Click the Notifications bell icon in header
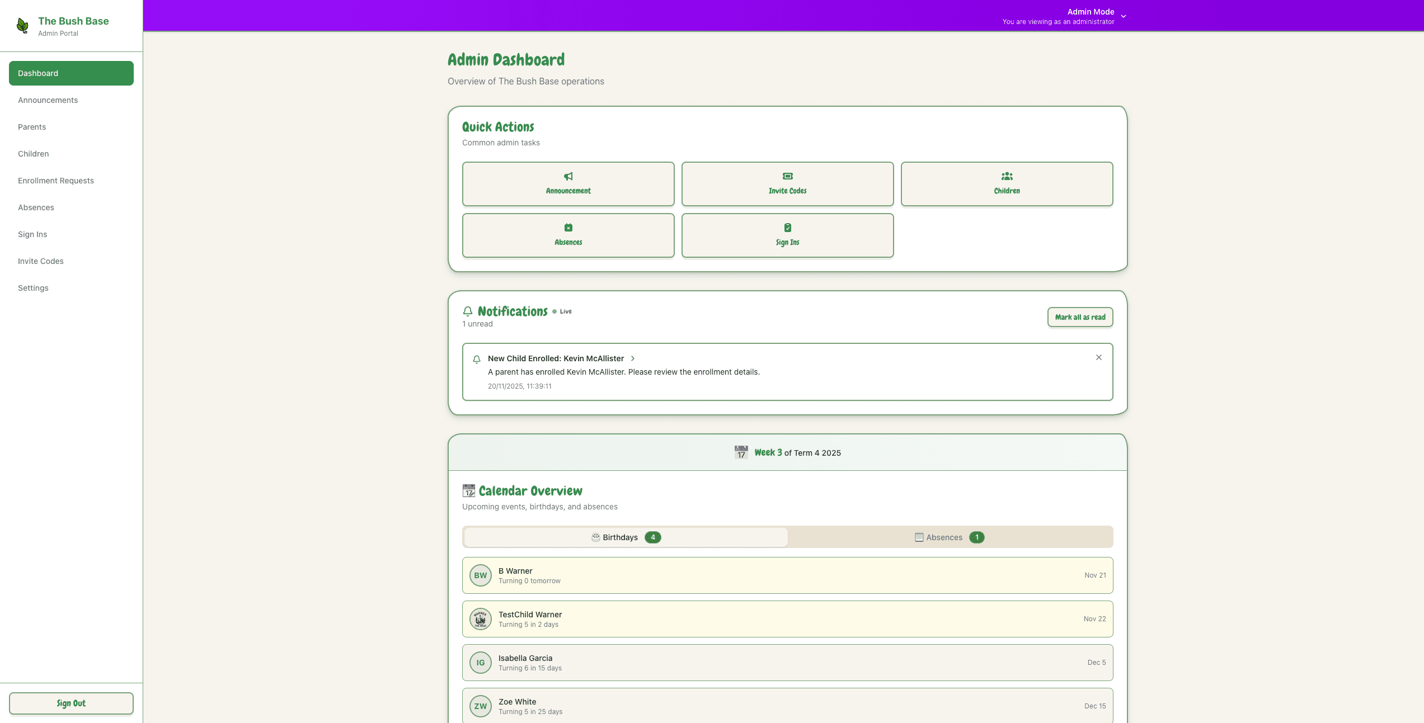 tap(468, 311)
